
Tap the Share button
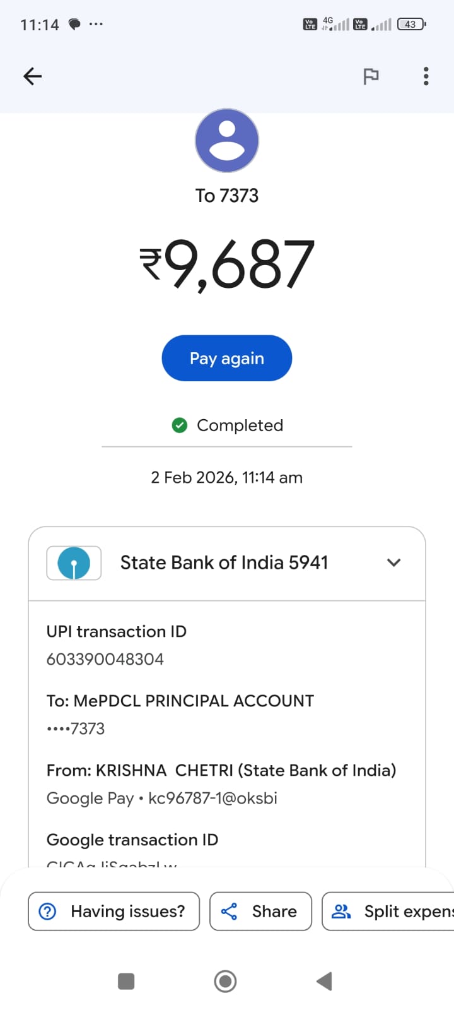(x=260, y=911)
